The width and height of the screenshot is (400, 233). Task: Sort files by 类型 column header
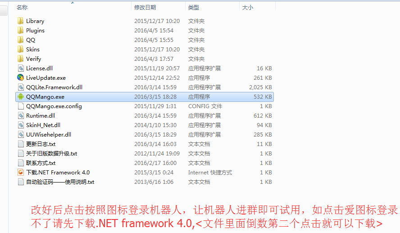[194, 7]
